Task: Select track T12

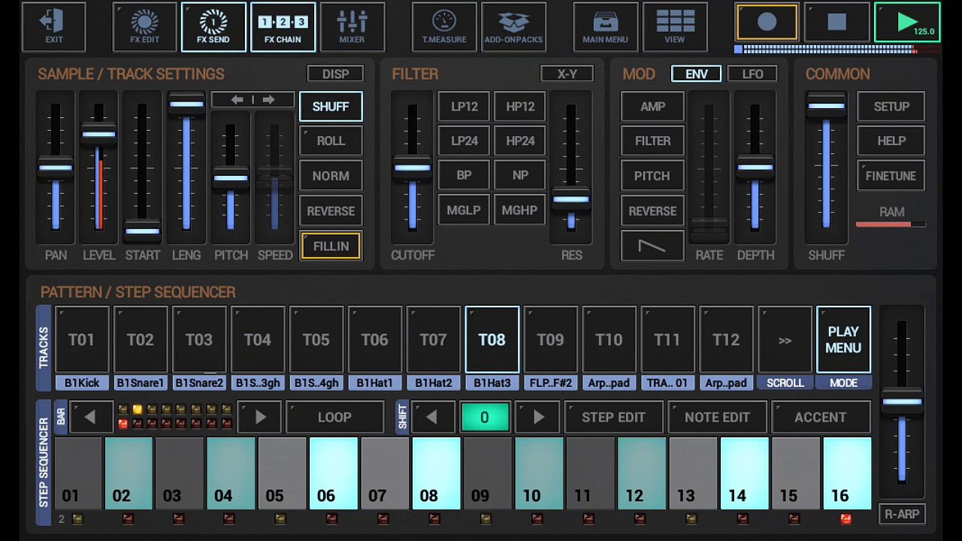Action: click(x=727, y=340)
